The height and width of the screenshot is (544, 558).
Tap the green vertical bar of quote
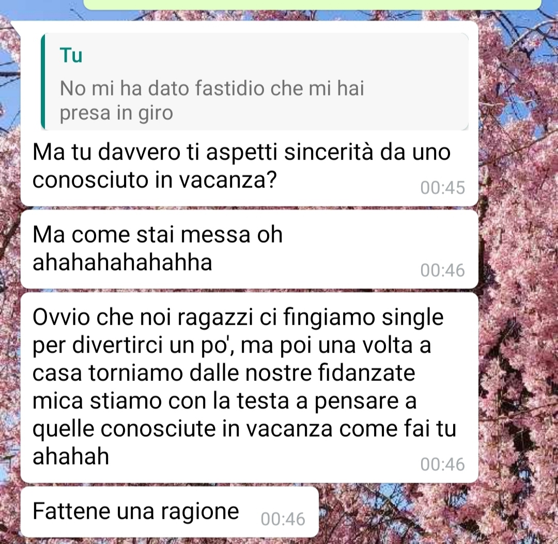tap(43, 82)
